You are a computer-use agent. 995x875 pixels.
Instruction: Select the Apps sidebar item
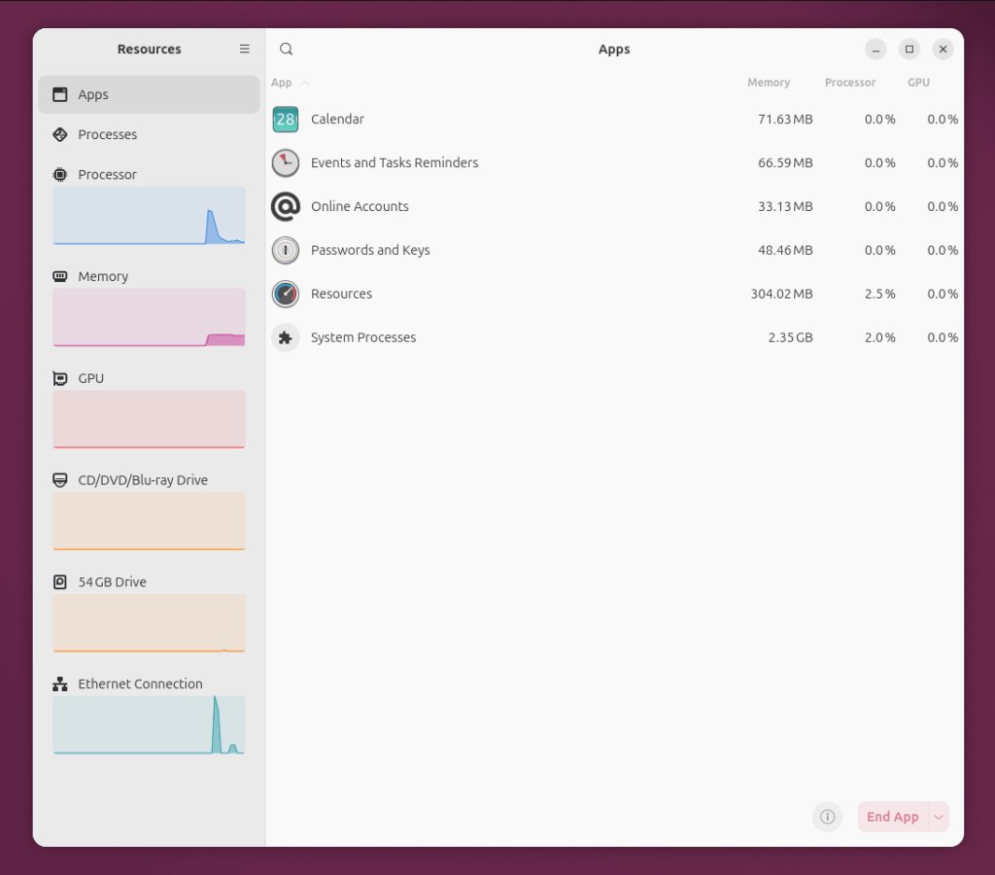click(x=93, y=95)
